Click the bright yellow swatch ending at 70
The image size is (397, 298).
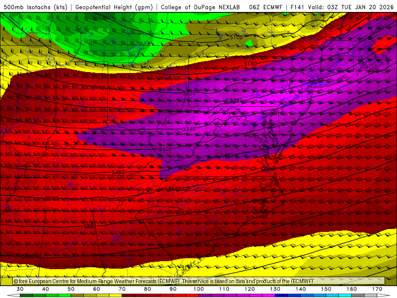click(x=116, y=296)
